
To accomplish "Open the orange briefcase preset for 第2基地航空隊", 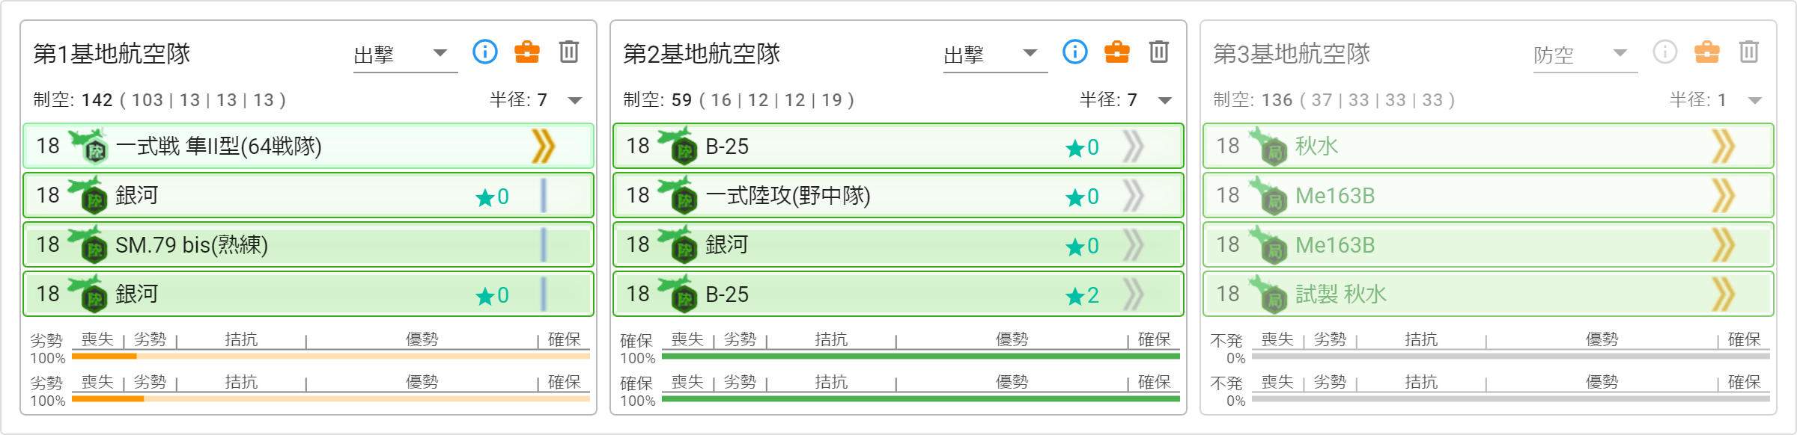I will tap(1117, 52).
